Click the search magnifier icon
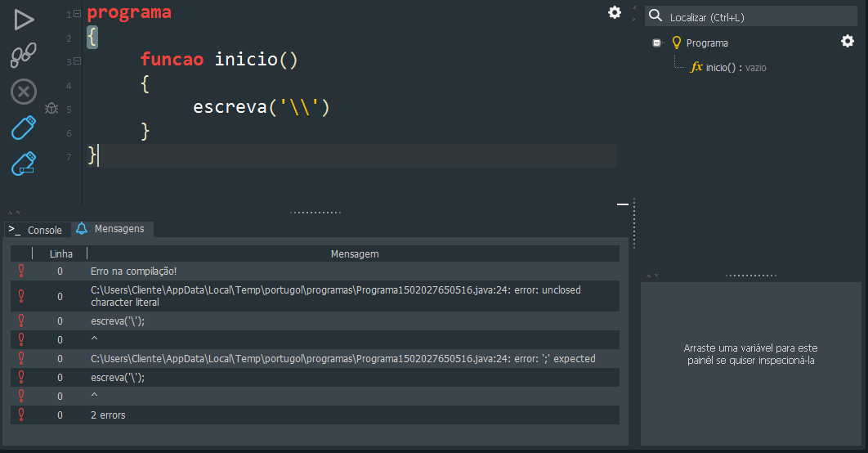This screenshot has width=868, height=453. click(655, 16)
